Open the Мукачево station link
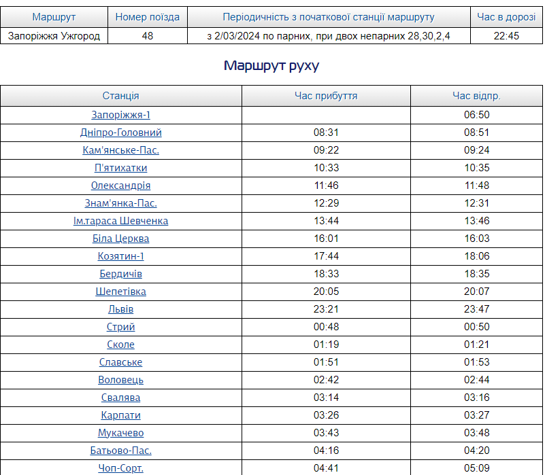Screen dimensions: 545x475 tap(120, 433)
